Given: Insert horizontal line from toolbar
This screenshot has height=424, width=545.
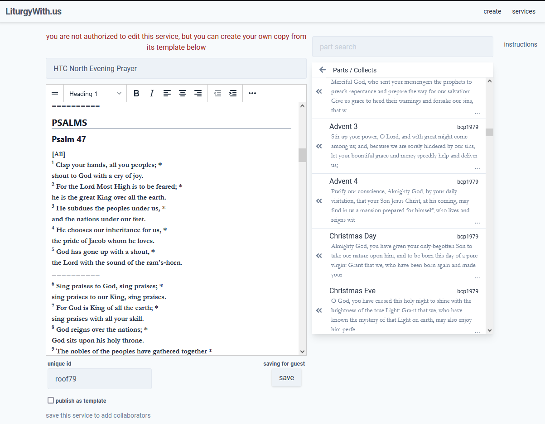Looking at the screenshot, I should [55, 93].
